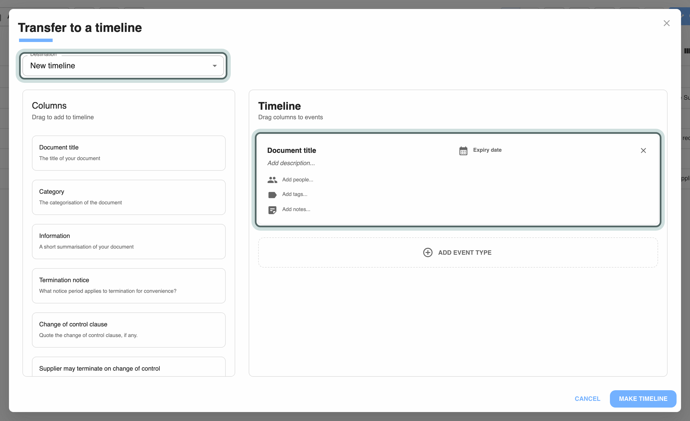Viewport: 690px width, 421px height.
Task: Select Supplier may terminate on change of control card
Action: tap(129, 367)
